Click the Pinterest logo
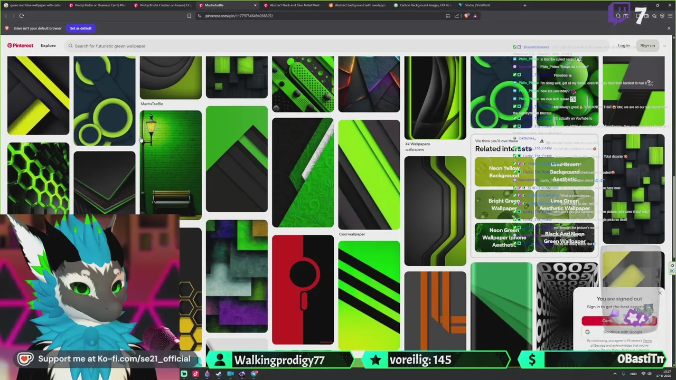The image size is (676, 380). click(x=20, y=46)
